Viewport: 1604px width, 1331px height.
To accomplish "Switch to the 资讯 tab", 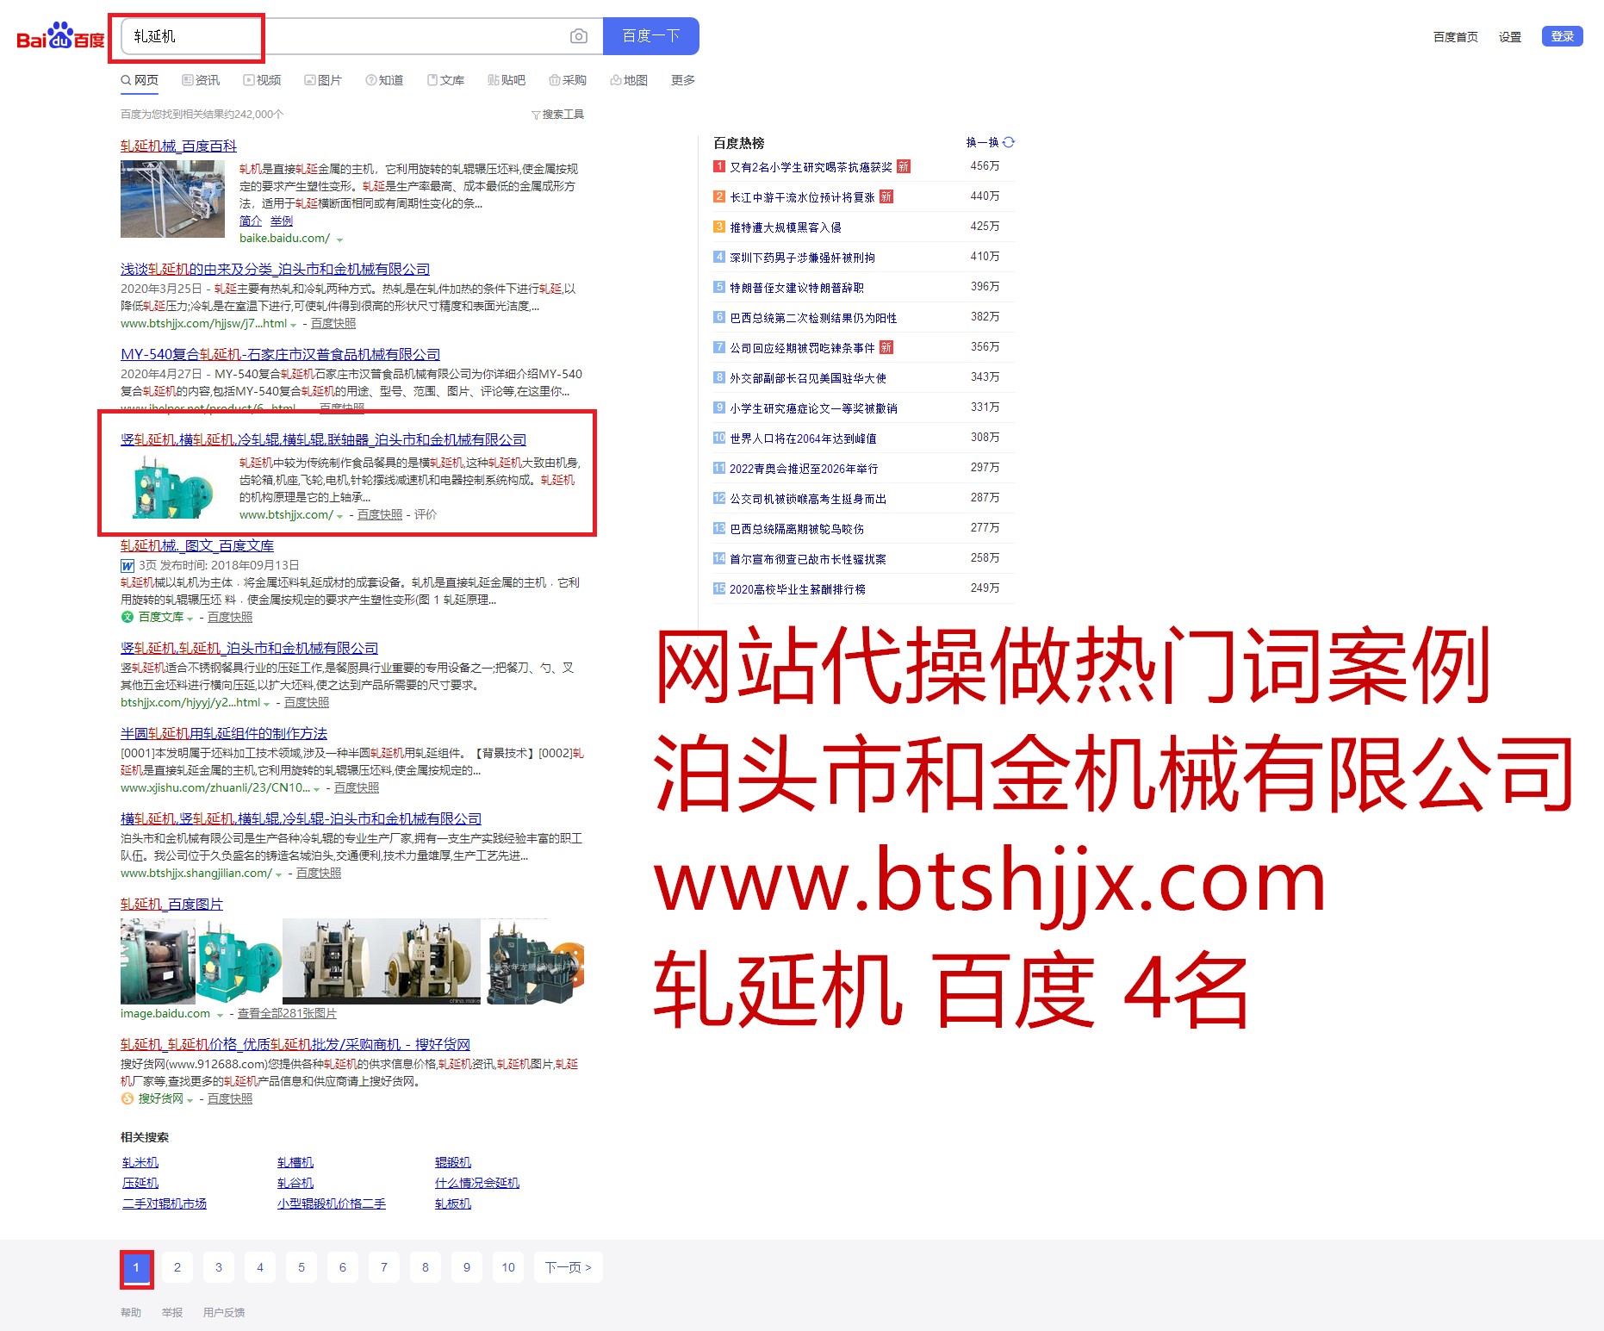I will [201, 80].
